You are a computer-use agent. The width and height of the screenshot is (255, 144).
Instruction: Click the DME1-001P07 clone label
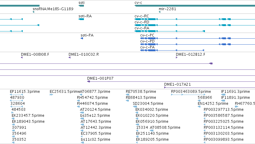point(100,78)
